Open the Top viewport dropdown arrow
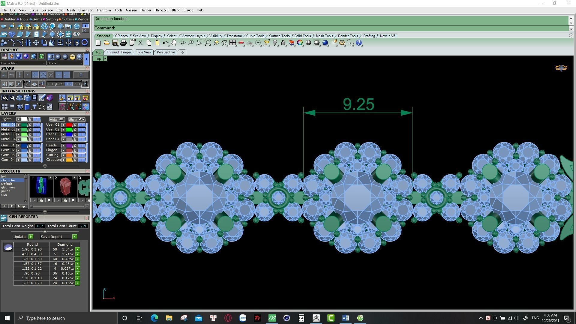 (x=105, y=58)
